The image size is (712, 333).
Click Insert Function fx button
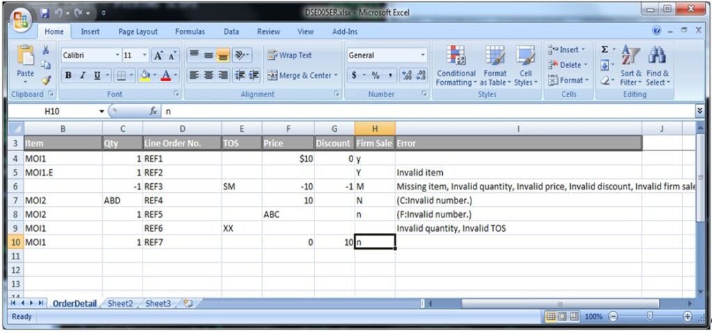[x=154, y=111]
